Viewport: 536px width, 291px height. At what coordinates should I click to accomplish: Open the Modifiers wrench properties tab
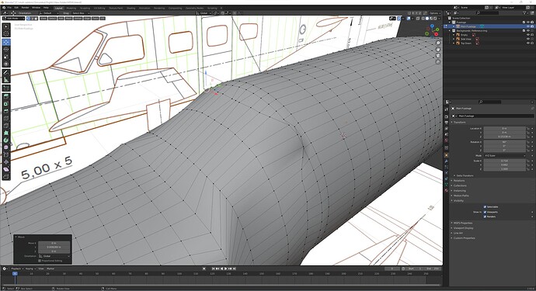coord(447,161)
